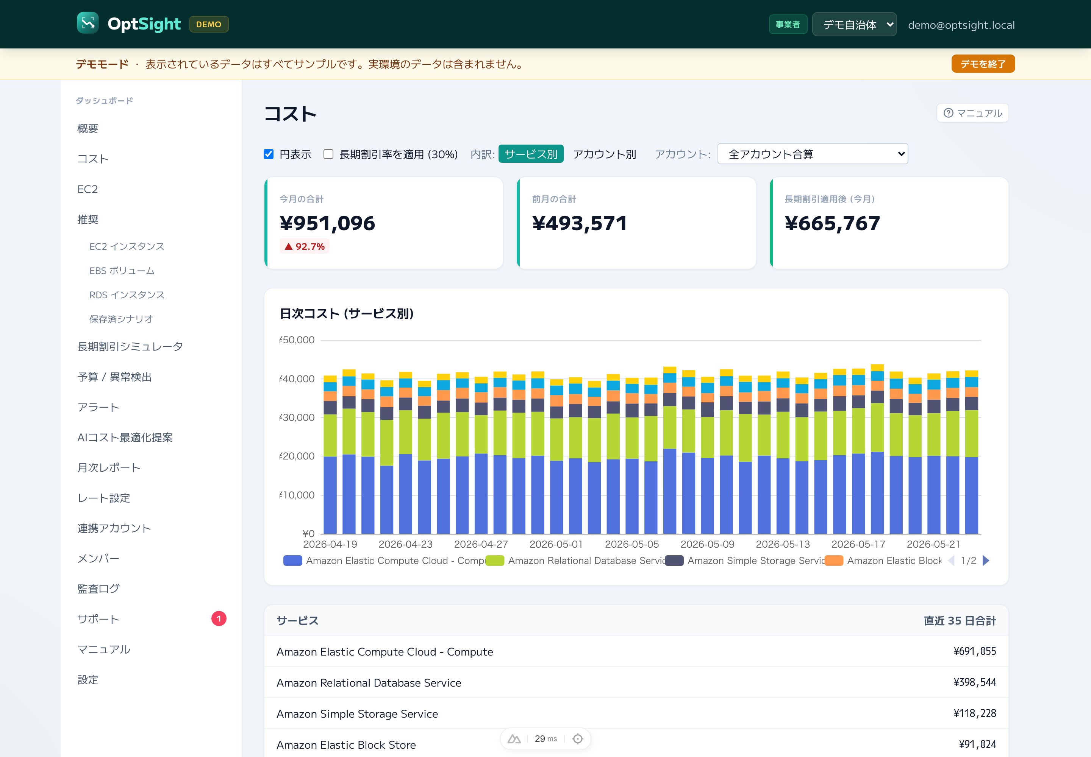Click the 直近 35 日合計 column header
Viewport: 1091px width, 757px height.
coord(960,620)
